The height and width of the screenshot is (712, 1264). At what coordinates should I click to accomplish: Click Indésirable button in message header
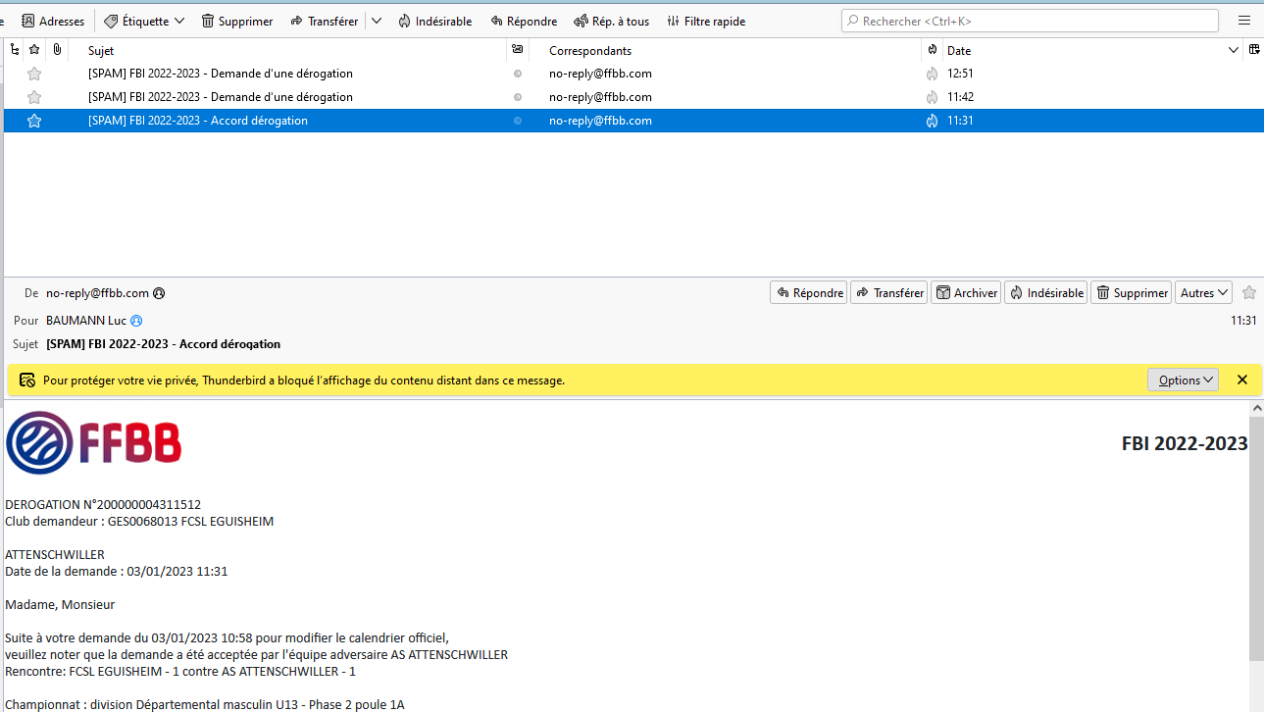point(1046,292)
